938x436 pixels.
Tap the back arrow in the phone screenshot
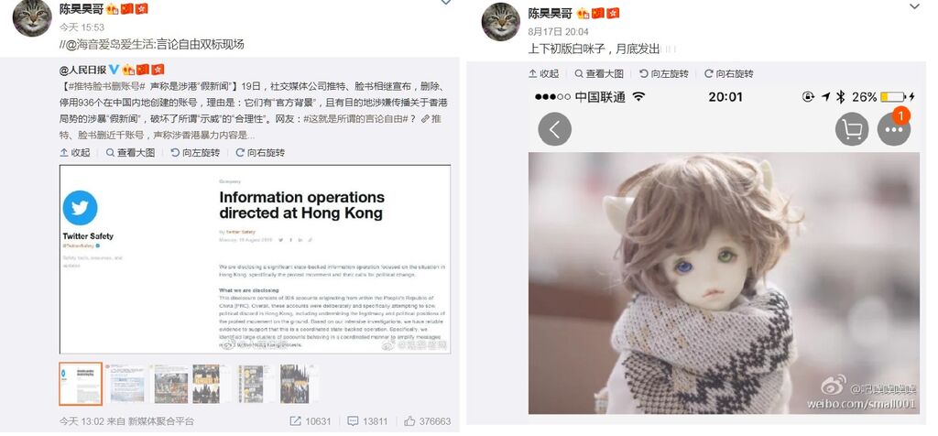click(554, 129)
